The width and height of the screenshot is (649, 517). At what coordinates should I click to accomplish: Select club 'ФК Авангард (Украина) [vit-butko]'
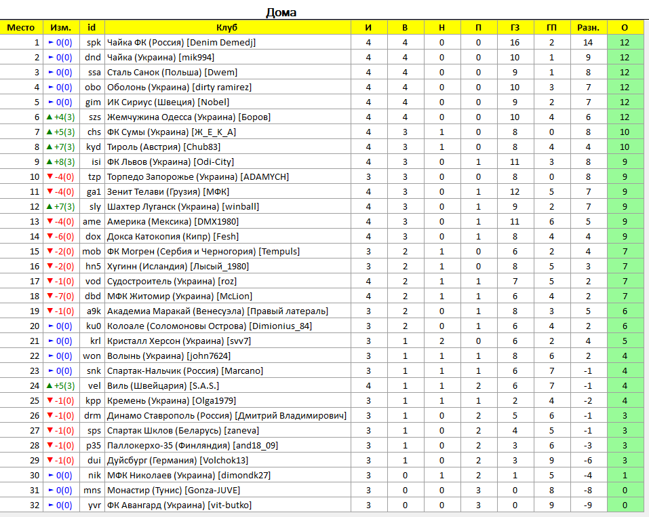click(x=179, y=505)
